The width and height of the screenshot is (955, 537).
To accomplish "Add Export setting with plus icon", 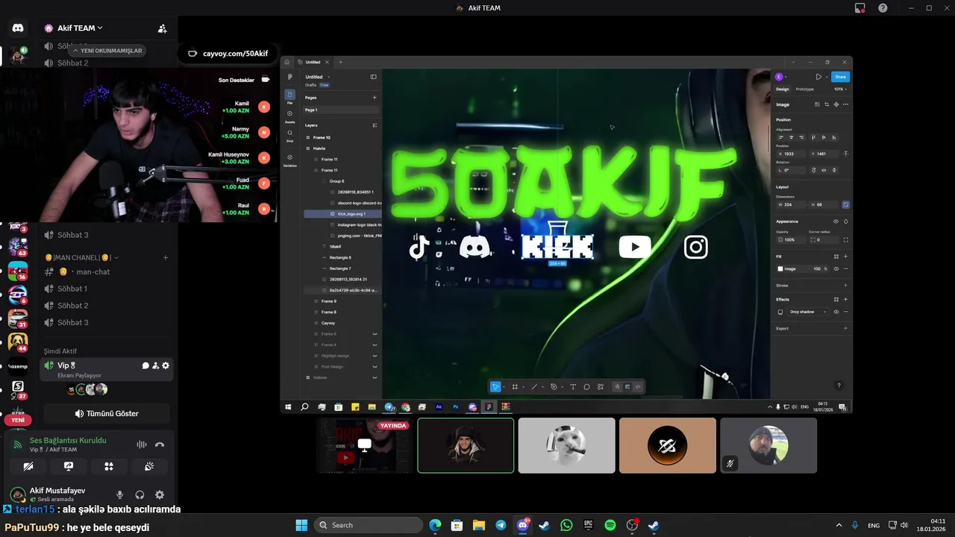I will pos(845,328).
